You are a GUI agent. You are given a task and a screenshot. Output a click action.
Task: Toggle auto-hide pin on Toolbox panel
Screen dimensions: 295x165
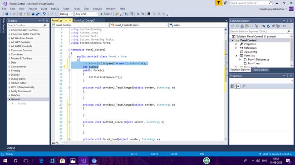tap(44, 21)
